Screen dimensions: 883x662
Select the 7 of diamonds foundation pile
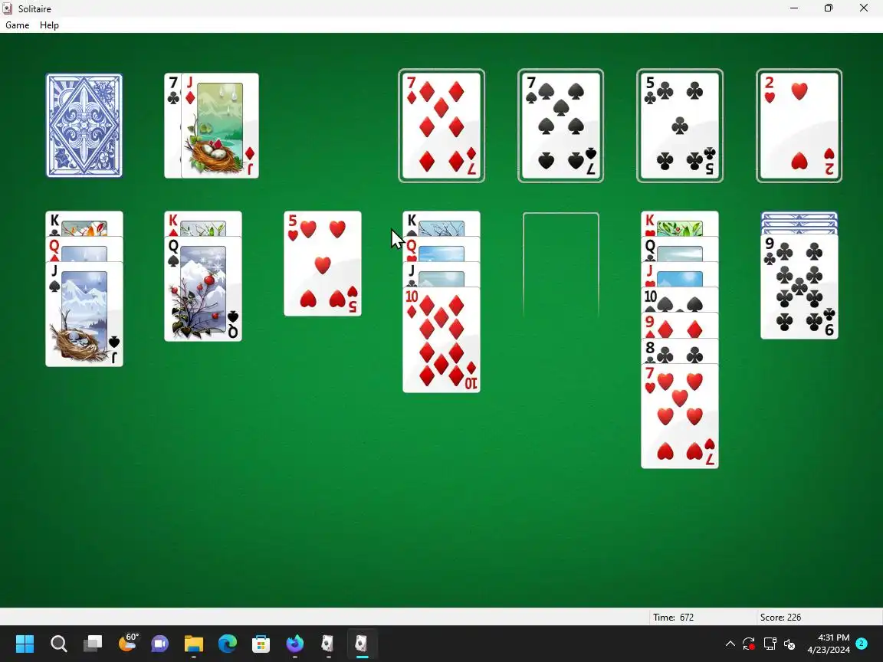tap(441, 126)
